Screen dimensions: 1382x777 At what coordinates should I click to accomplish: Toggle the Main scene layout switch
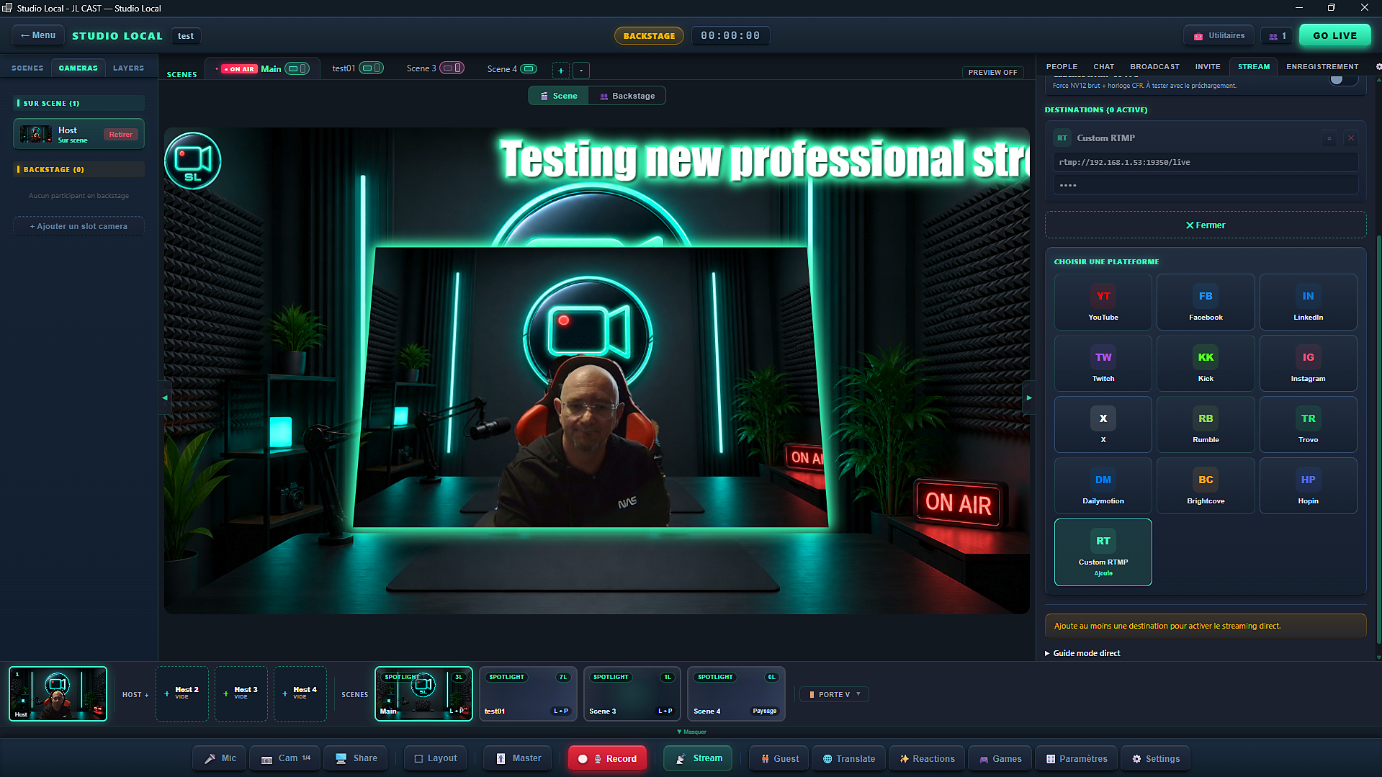(297, 68)
